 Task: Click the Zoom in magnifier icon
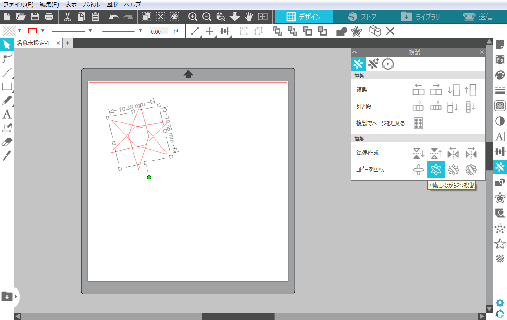click(193, 17)
